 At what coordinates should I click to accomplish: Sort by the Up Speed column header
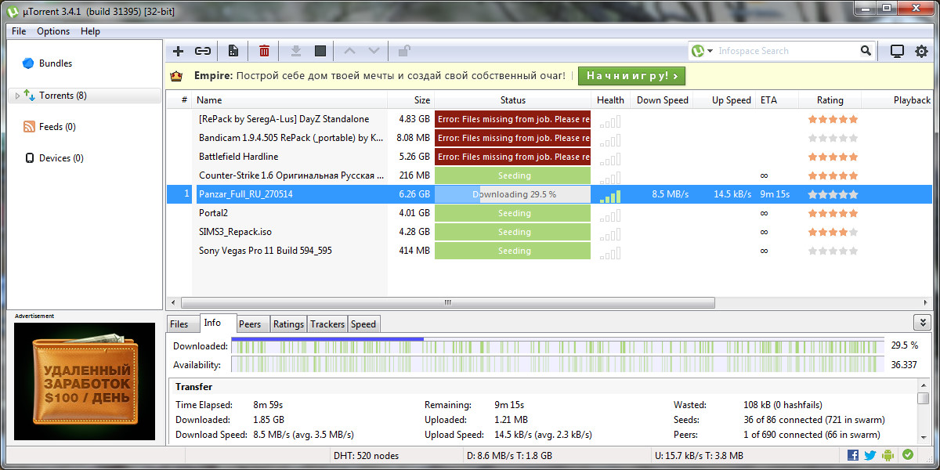coord(725,100)
